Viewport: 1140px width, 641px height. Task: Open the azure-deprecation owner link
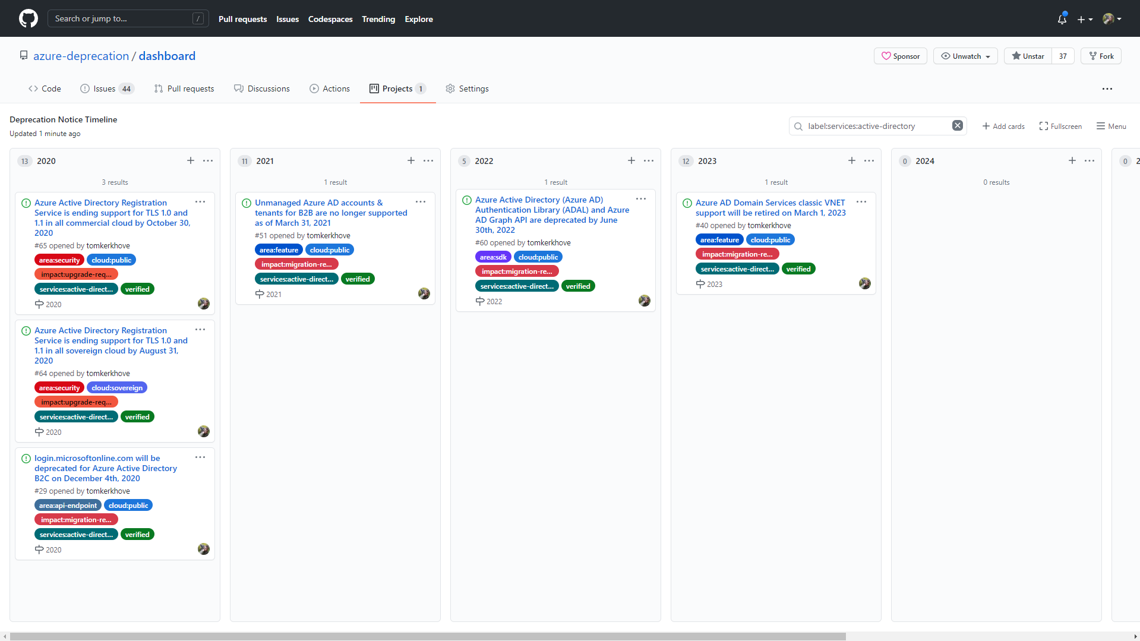click(x=81, y=56)
